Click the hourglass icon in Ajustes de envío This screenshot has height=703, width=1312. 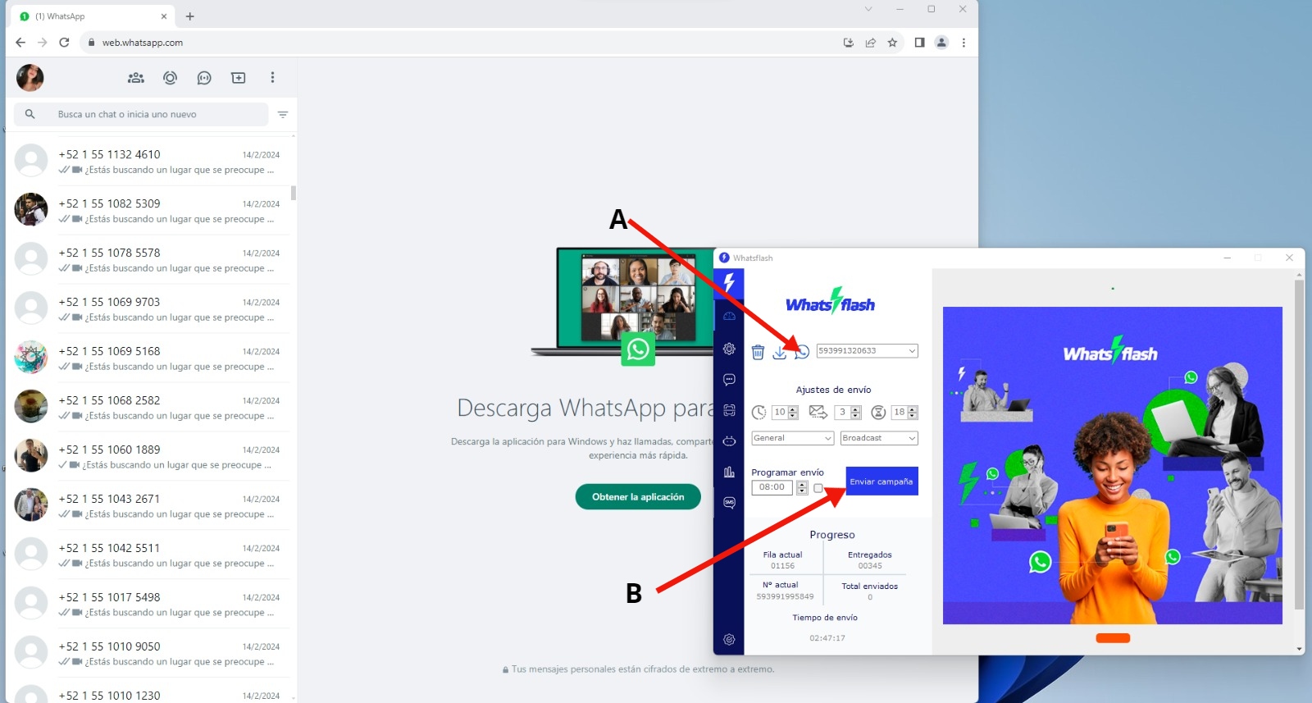pyautogui.click(x=878, y=413)
